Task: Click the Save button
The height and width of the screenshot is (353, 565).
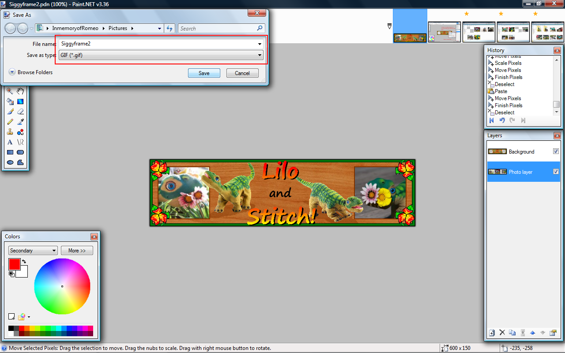Action: 204,73
